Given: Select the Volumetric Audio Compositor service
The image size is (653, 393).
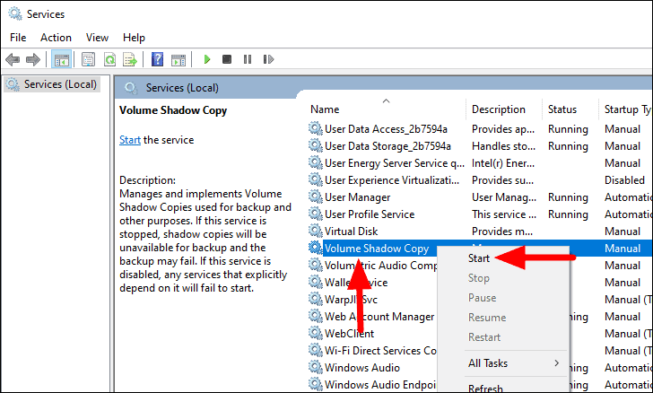Looking at the screenshot, I should click(380, 266).
